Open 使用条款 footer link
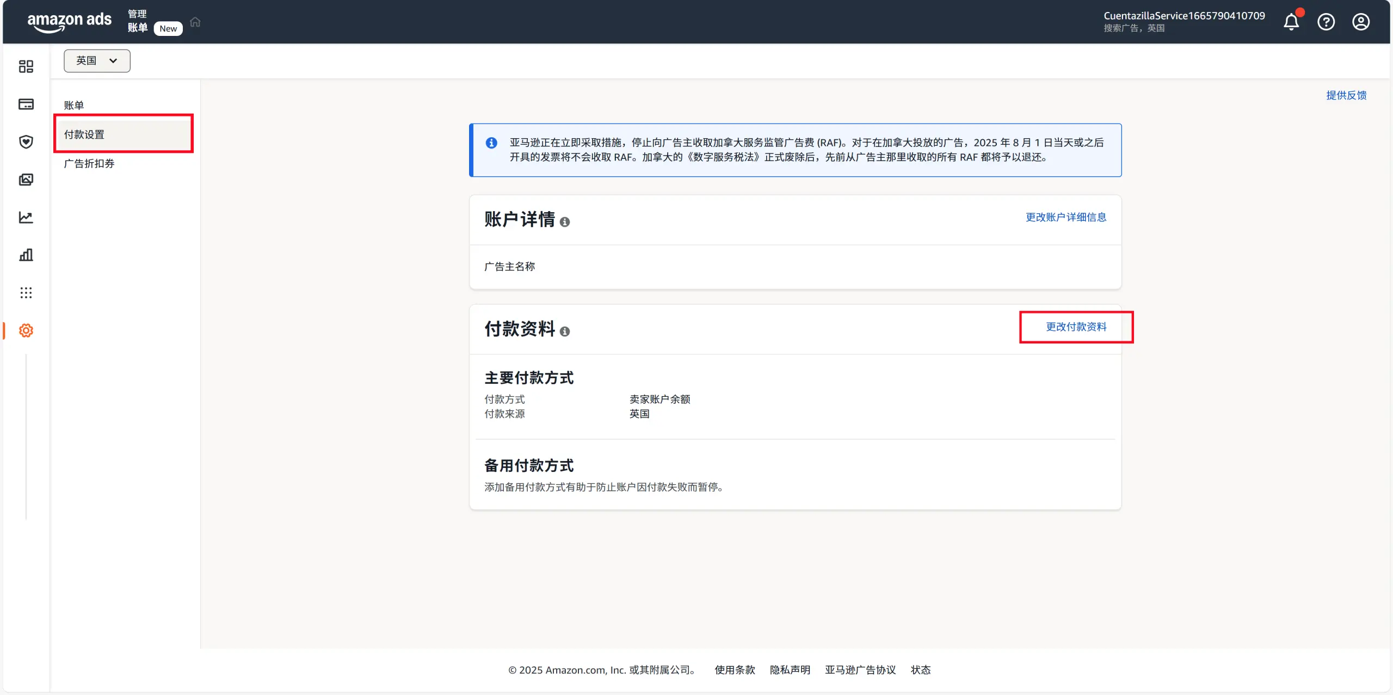Screen dimensions: 1393x695 (735, 670)
